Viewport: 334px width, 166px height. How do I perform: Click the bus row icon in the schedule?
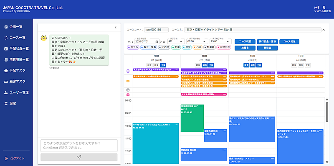(128, 81)
